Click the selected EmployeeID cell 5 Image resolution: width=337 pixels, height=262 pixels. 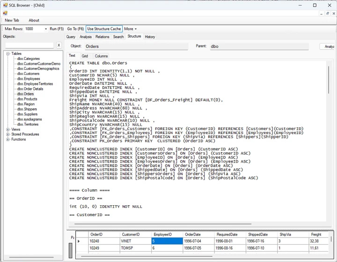coord(167,241)
